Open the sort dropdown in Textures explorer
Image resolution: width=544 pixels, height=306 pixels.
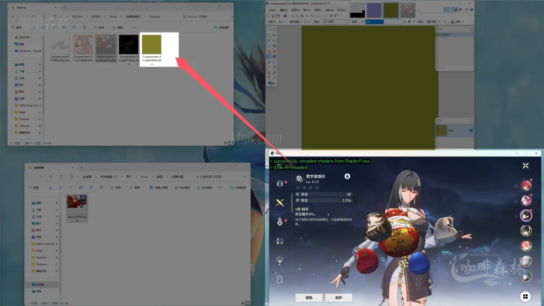[101, 27]
